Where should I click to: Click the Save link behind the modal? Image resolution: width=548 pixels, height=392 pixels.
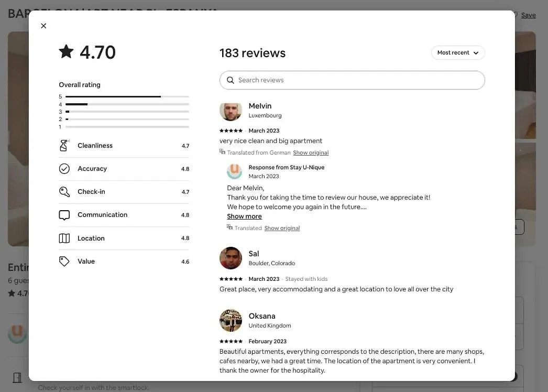tap(528, 15)
